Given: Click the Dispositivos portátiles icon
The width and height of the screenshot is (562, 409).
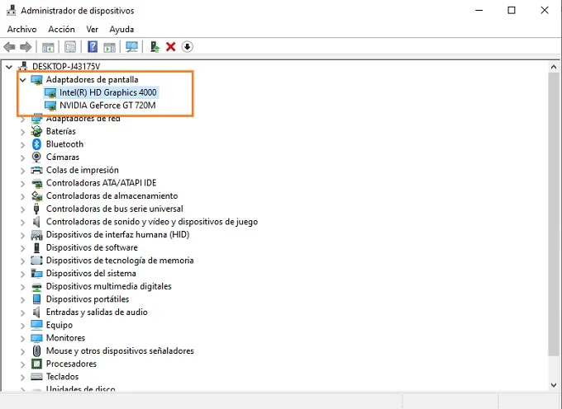Looking at the screenshot, I should coord(36,299).
